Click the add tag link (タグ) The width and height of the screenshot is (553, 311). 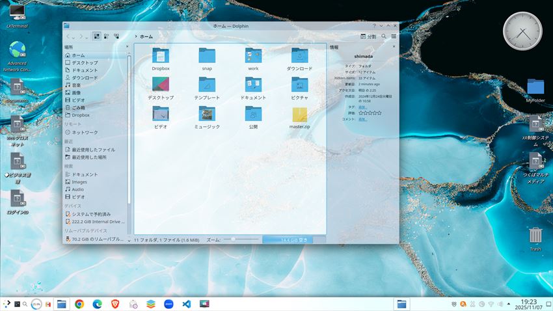pyautogui.click(x=362, y=107)
